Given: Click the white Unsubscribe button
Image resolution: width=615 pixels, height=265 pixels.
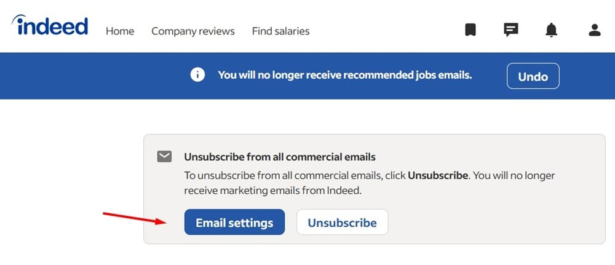Looking at the screenshot, I should tap(342, 223).
